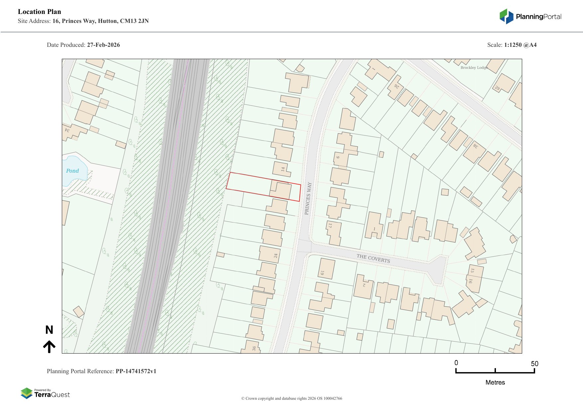Screen dimensions: 583x412
Task: Click the Brockley Lodge map label
Action: point(474,67)
